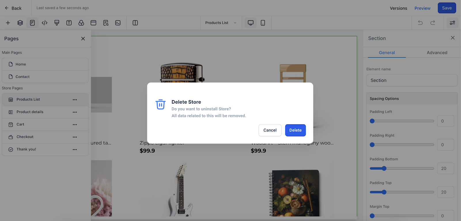Screen dimensions: 461x221
Task: Click Cancel in Delete Store dialog
Action: click(270, 130)
